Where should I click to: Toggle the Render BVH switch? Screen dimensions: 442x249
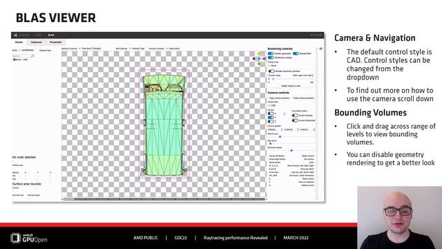[x=296, y=53]
